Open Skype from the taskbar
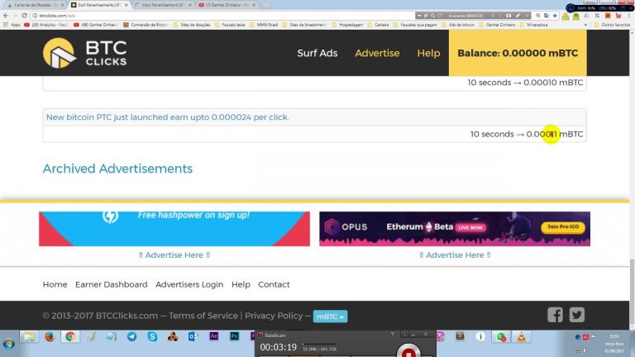Screen dimensions: 635x357 pyautogui.click(x=152, y=337)
